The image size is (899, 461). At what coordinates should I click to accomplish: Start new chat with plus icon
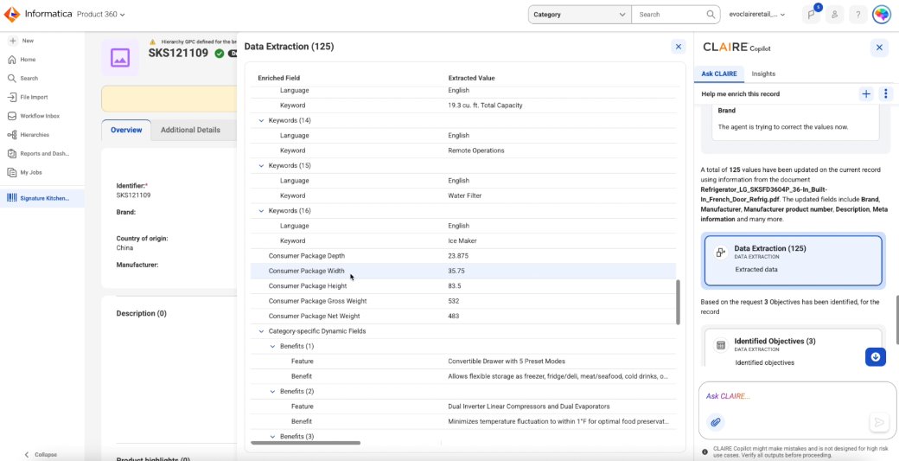(866, 94)
